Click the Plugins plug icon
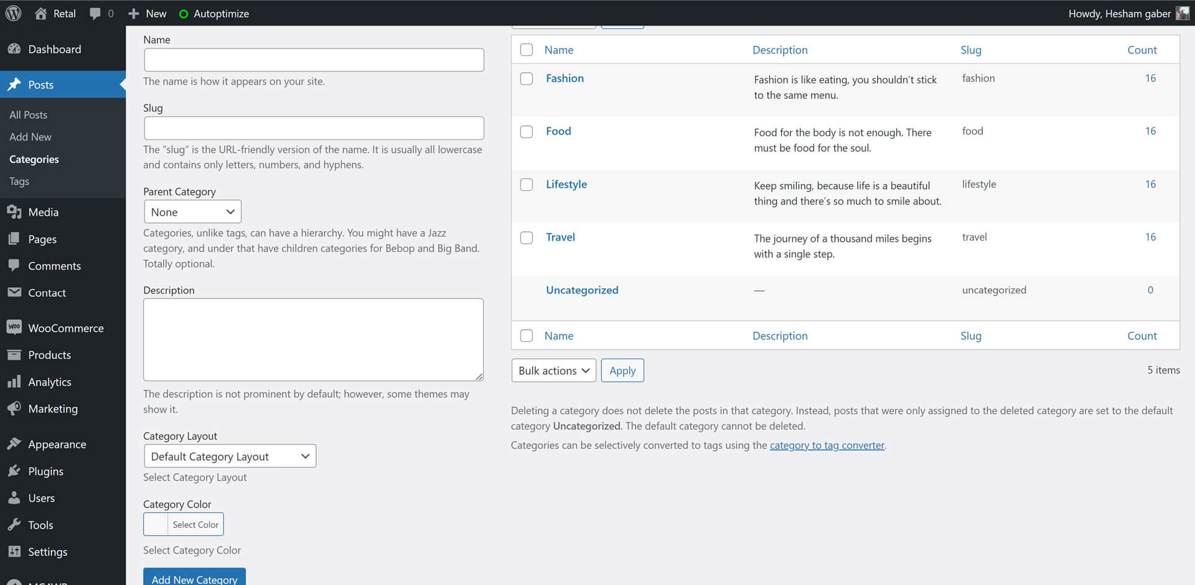The height and width of the screenshot is (585, 1195). coord(14,471)
